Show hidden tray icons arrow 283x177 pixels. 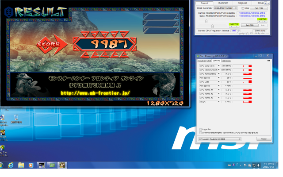(241, 165)
